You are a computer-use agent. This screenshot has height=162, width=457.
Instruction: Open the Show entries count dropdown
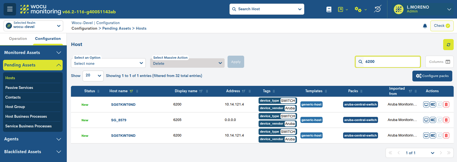click(93, 76)
